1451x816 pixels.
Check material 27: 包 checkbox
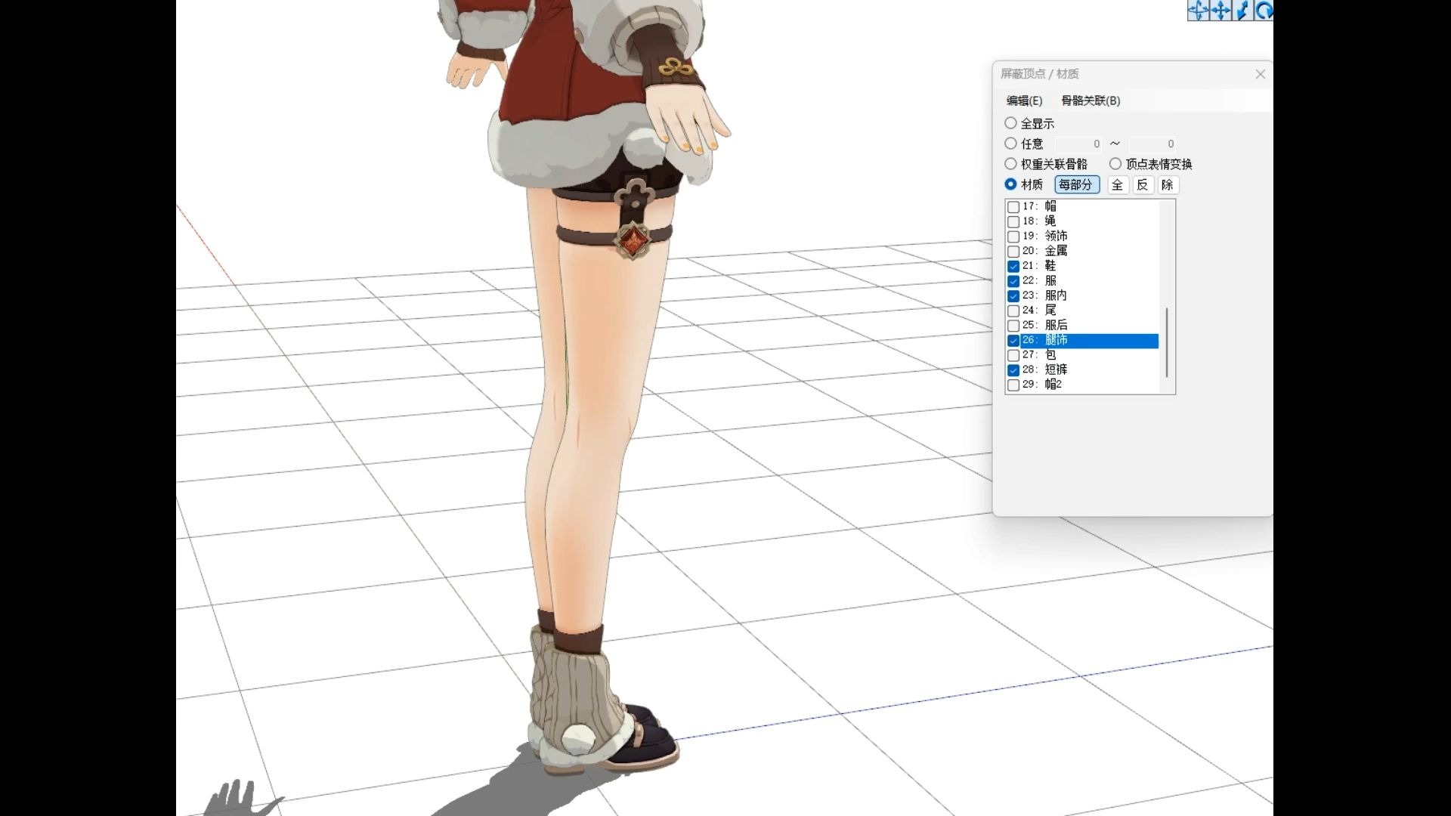pos(1013,355)
